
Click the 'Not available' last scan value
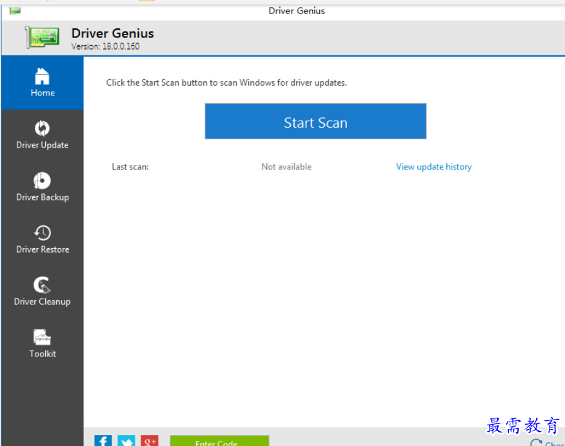point(286,167)
